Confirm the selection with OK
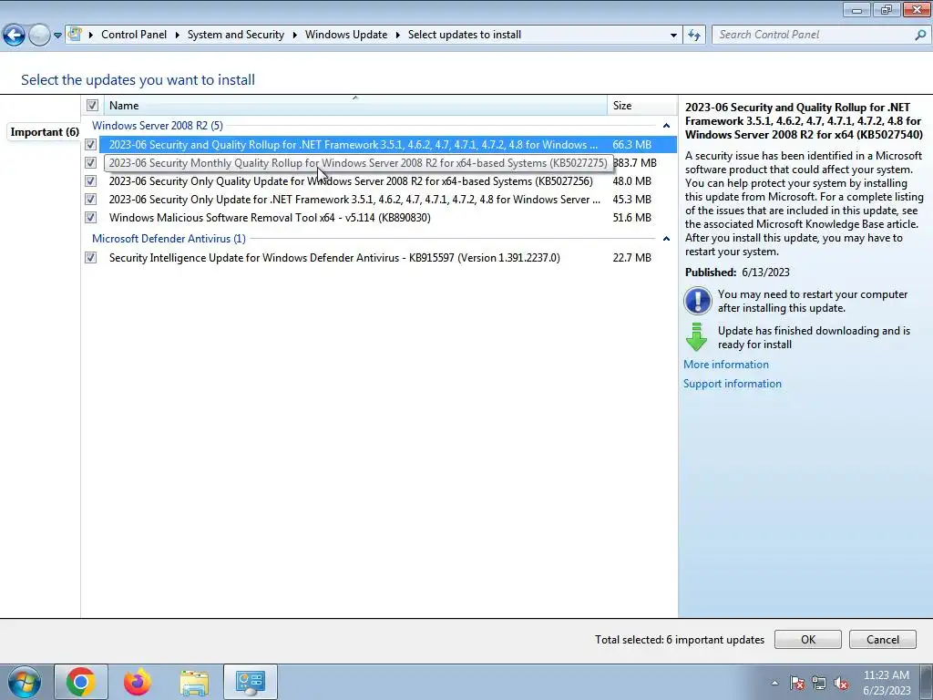This screenshot has height=700, width=933. pyautogui.click(x=807, y=639)
